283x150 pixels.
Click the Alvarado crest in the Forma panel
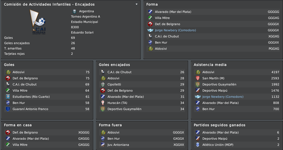coord(150,12)
